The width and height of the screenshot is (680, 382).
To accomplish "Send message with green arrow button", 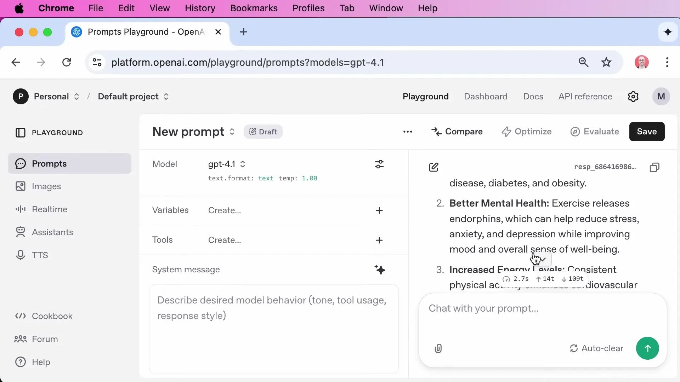I will [647, 348].
